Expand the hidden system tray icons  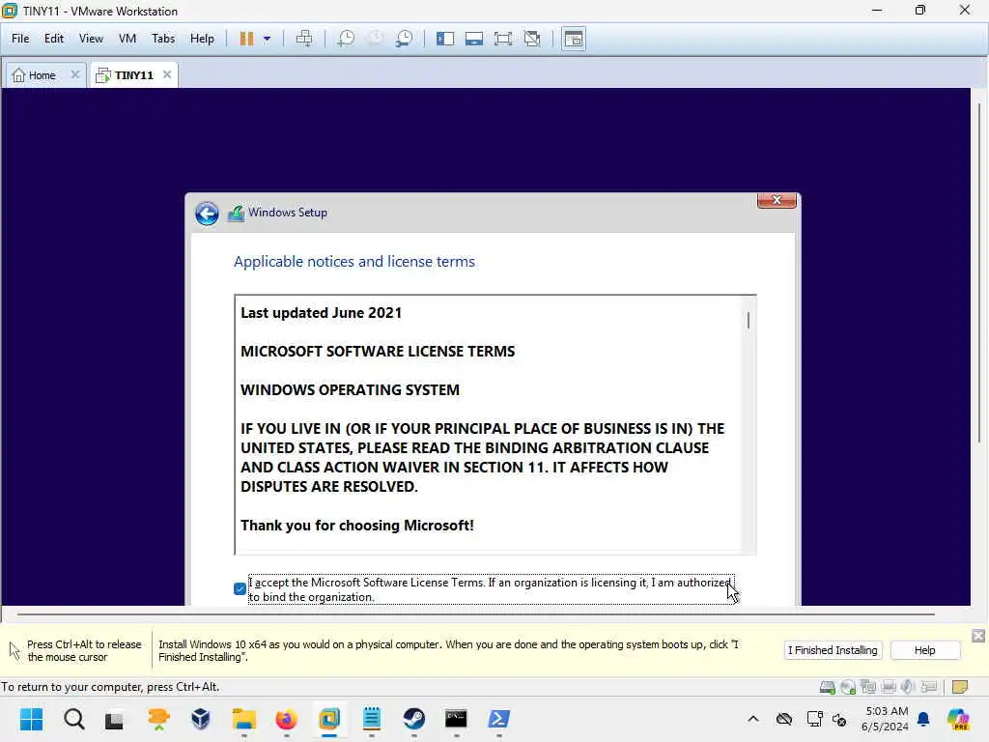pos(753,719)
